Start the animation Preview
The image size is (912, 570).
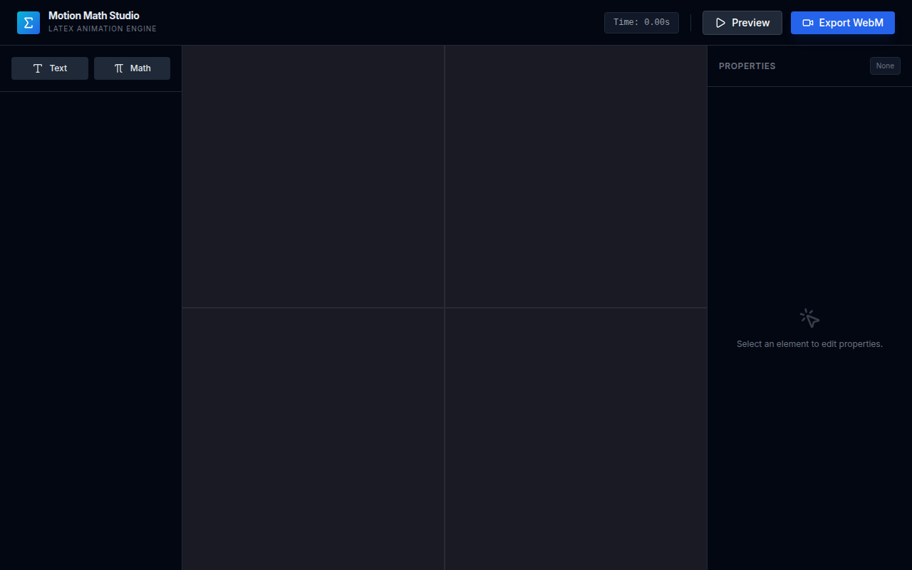[742, 23]
